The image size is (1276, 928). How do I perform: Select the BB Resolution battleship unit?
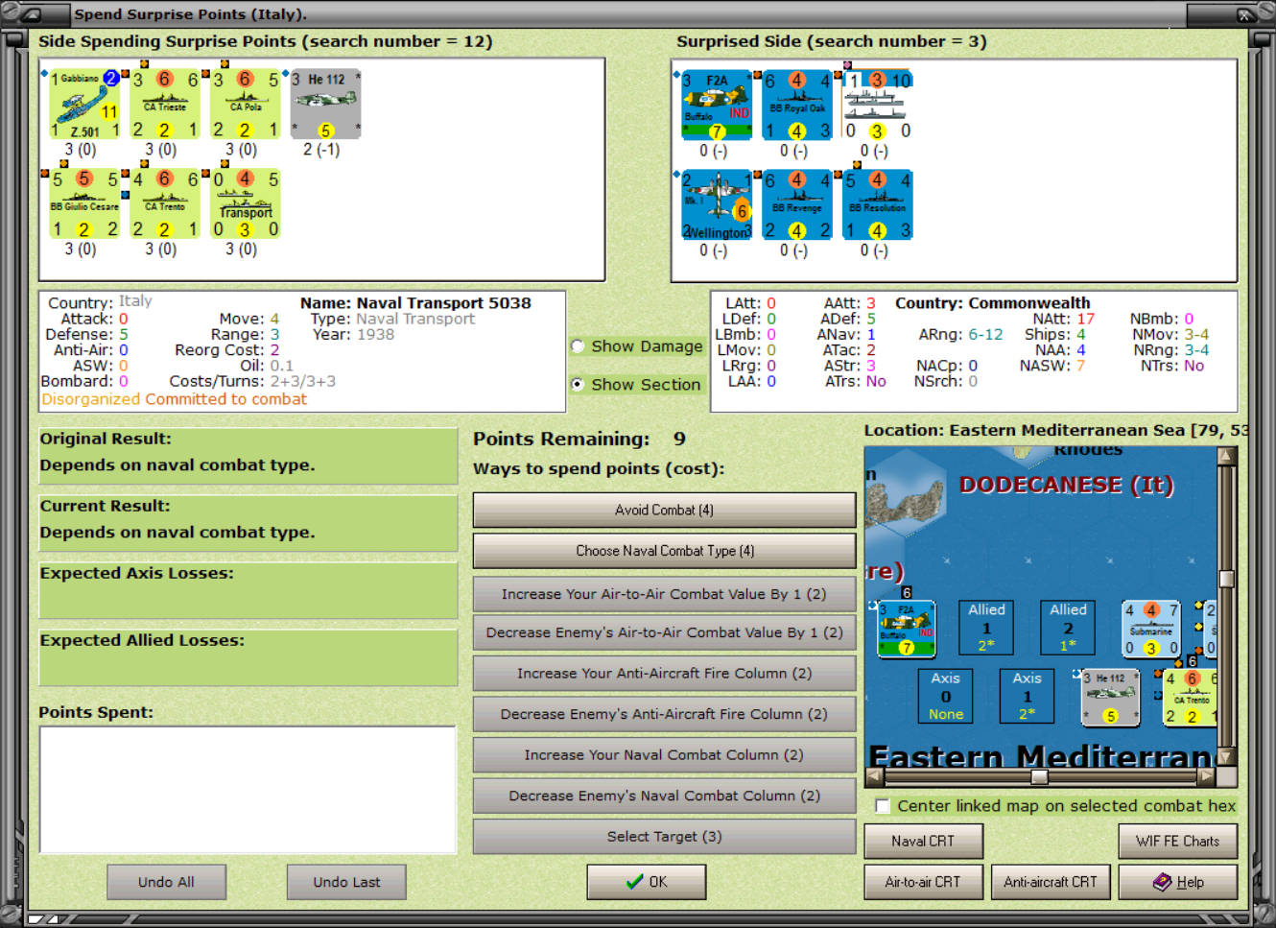click(x=878, y=204)
